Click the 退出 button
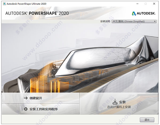Image resolution: width=160 pixels, height=125 pixels. (147, 120)
